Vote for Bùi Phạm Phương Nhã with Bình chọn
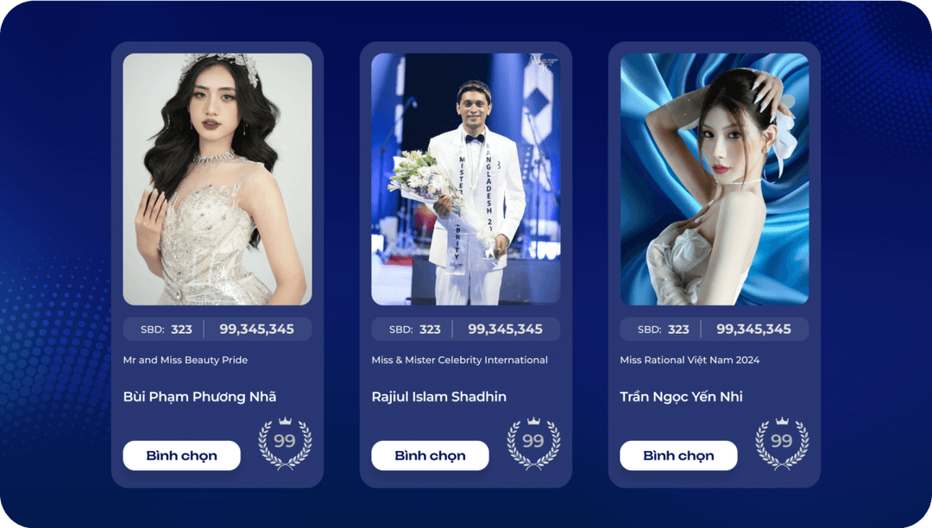 tap(182, 456)
